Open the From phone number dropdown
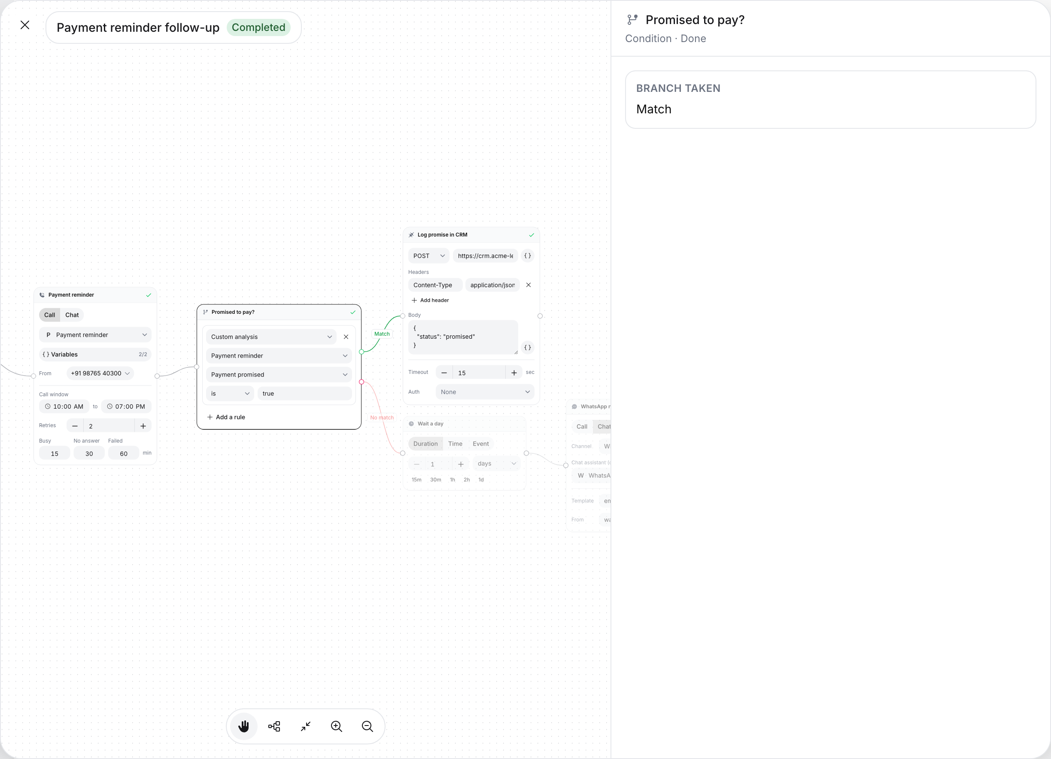The height and width of the screenshot is (759, 1051). click(x=100, y=373)
